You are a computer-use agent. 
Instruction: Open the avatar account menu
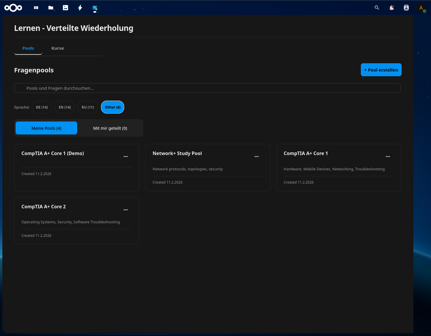(421, 8)
